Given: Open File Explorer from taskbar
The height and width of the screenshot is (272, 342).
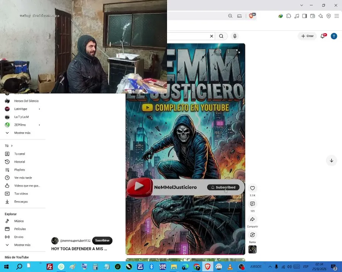Looking at the screenshot, I should click(174, 267).
